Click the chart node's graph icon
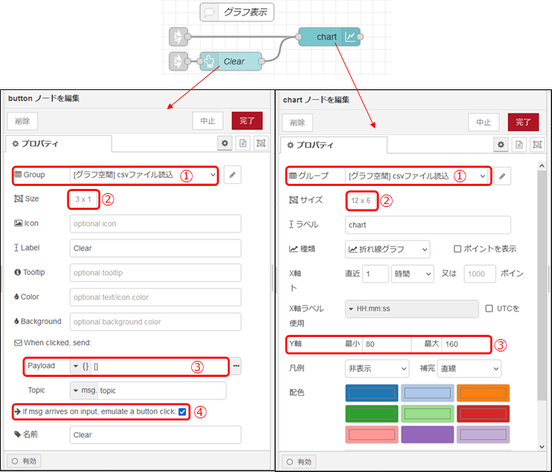The image size is (552, 472). pos(351,36)
